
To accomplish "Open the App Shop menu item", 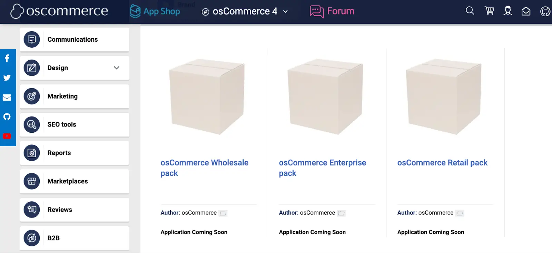I will point(155,11).
